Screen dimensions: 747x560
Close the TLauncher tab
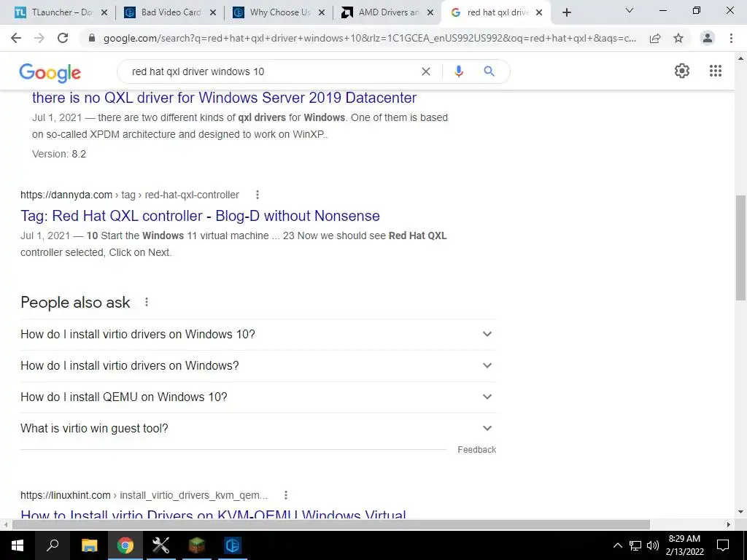[x=104, y=13]
